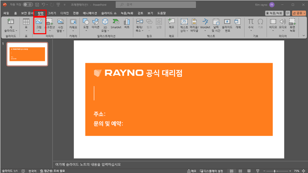Click the 녹음/녹화 record button at top right
Image resolution: width=308 pixels, height=173 pixels.
tap(274, 13)
